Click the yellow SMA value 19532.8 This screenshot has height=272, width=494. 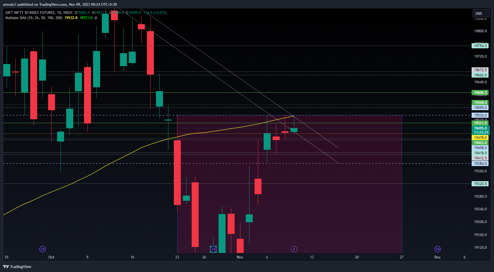pyautogui.click(x=71, y=18)
